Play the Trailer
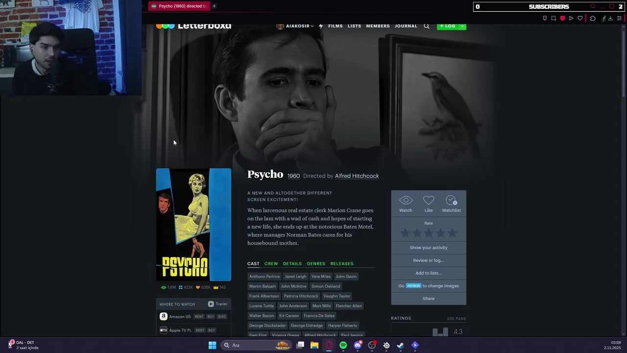Viewport: 627px width, 353px height. click(217, 304)
